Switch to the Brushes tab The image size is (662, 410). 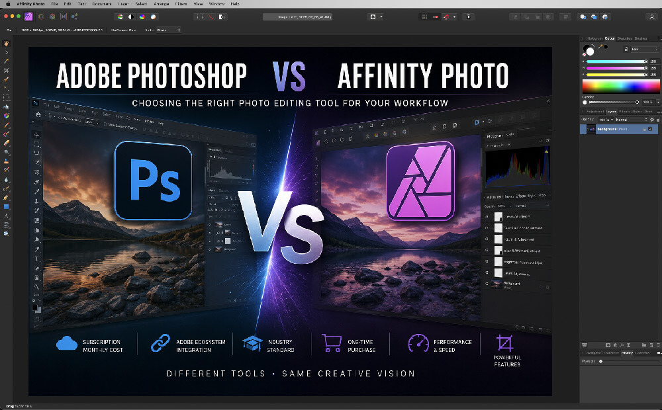(x=641, y=38)
